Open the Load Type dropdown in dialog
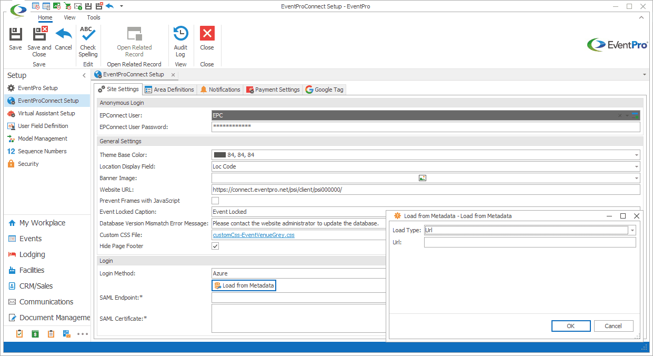 pyautogui.click(x=632, y=230)
